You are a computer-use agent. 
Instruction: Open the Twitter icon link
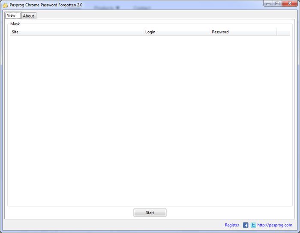(x=253, y=225)
